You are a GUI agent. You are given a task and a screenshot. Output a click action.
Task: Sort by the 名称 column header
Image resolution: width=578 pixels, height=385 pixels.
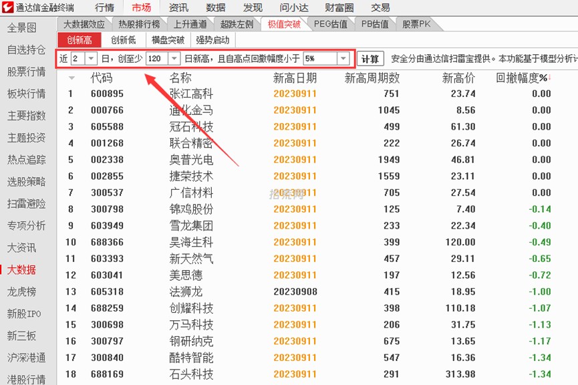[x=180, y=78]
